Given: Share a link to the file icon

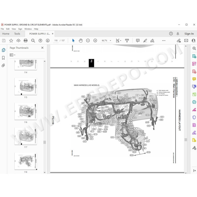Looking at the screenshot, I should 179,41.
